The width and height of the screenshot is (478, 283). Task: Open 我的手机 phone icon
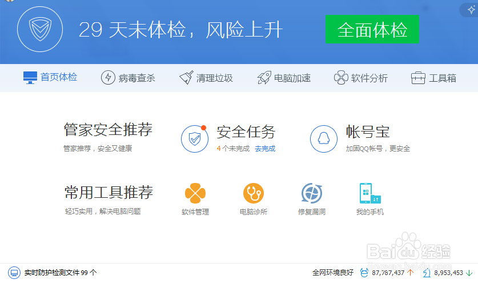click(370, 193)
